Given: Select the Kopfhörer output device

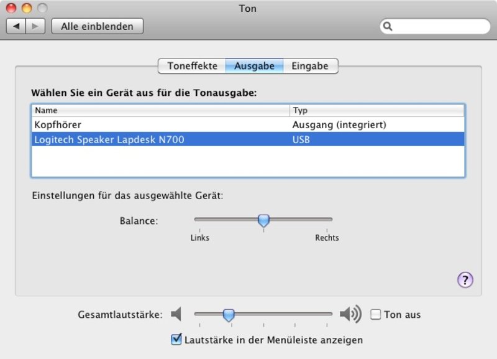Looking at the screenshot, I should [x=248, y=124].
